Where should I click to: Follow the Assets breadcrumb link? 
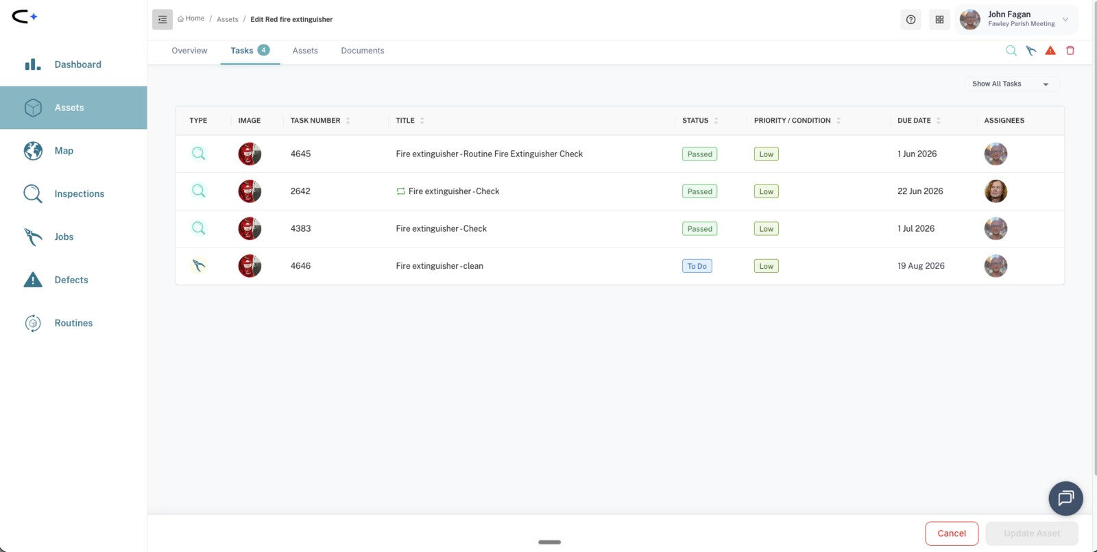coord(228,19)
